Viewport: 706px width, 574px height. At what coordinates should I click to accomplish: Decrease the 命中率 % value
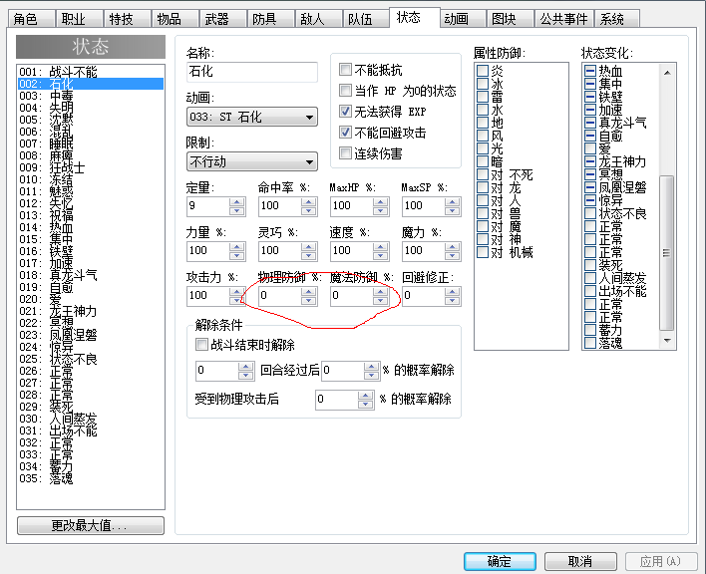pyautogui.click(x=309, y=211)
